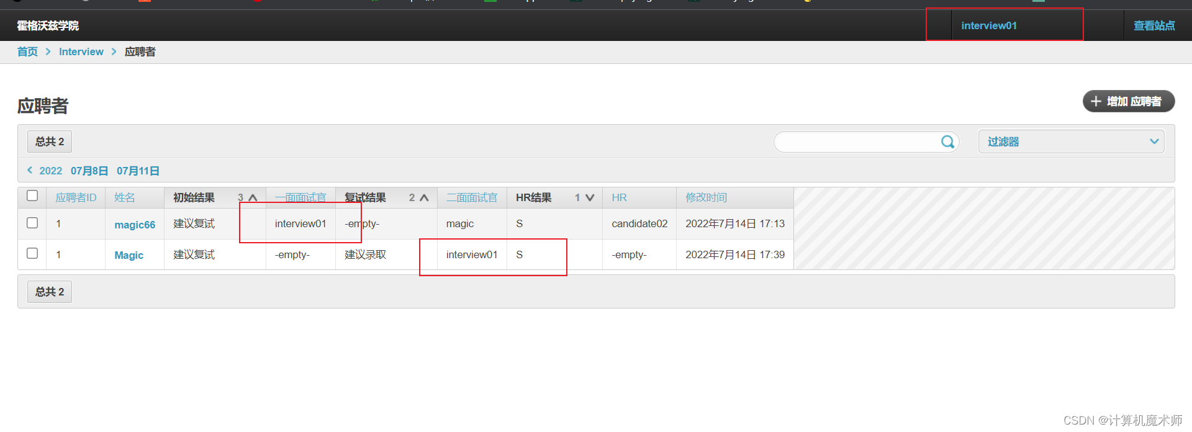
Task: Click the back arrow before 2022
Action: [30, 170]
